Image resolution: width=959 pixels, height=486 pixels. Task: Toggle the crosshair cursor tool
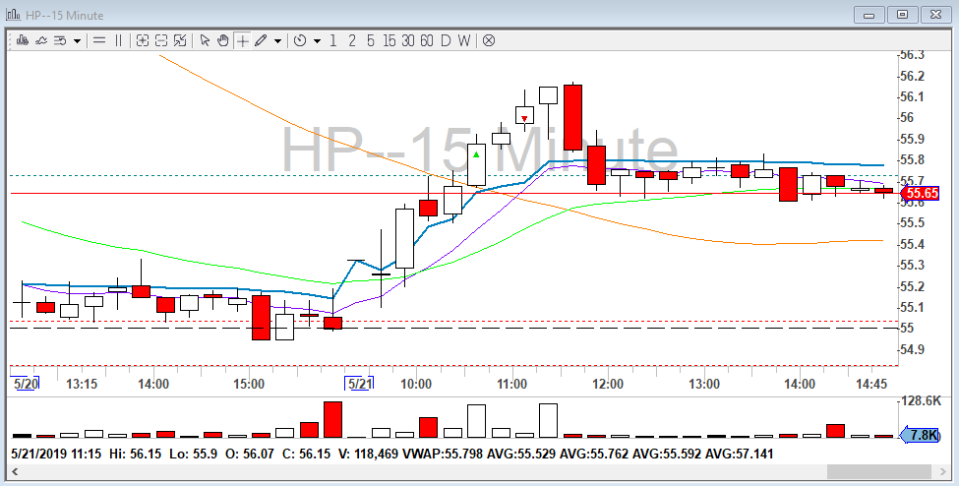pos(243,41)
